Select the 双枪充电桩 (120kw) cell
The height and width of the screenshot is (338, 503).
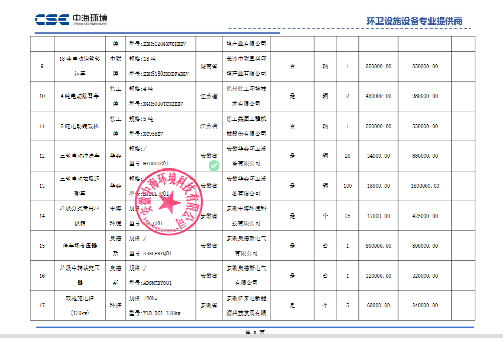[x=80, y=305]
